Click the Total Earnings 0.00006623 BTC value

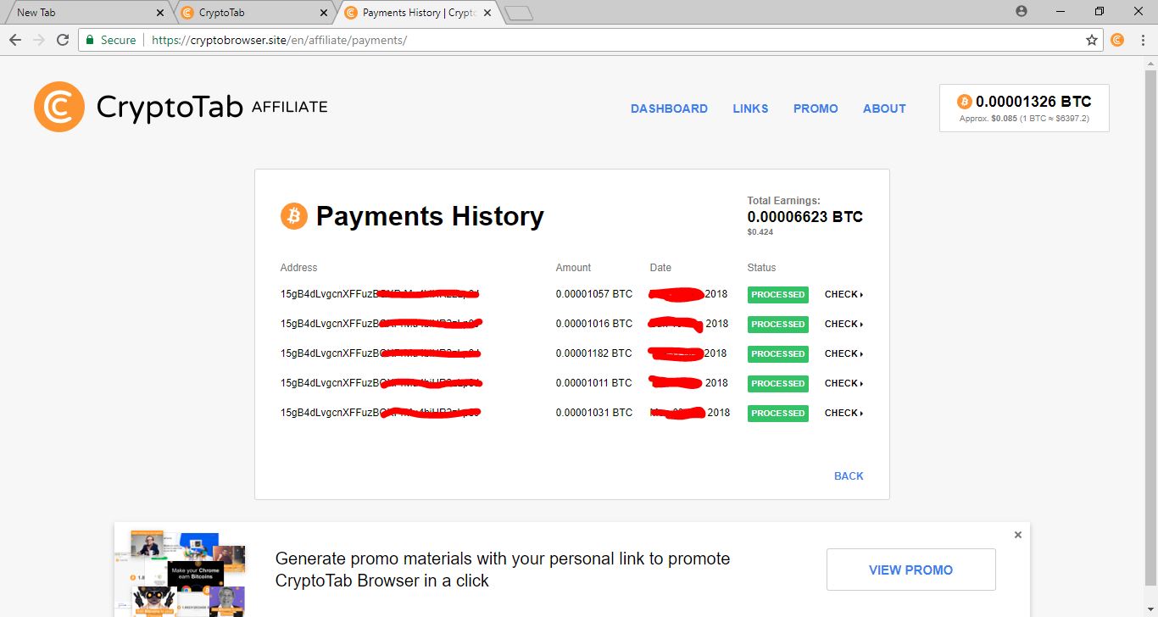805,217
